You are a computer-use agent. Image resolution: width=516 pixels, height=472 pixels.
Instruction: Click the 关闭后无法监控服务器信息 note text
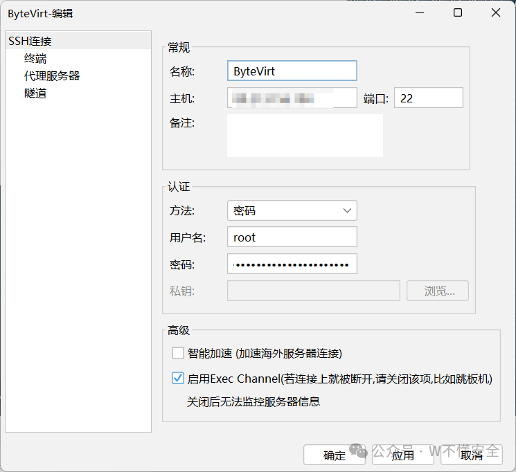click(x=253, y=401)
